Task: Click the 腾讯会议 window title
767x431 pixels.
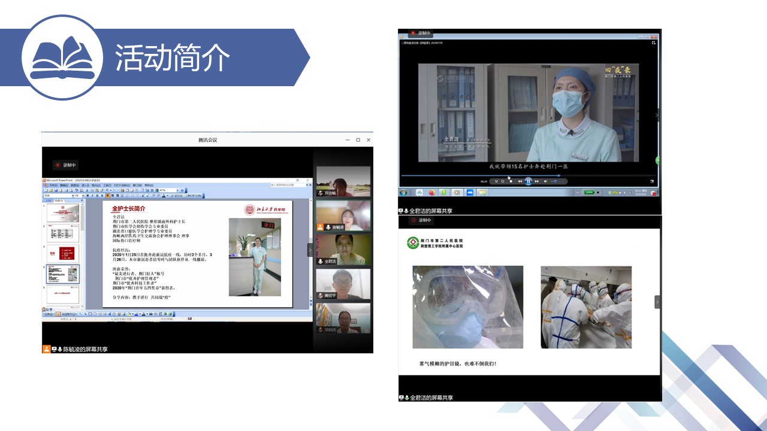Action: [207, 140]
